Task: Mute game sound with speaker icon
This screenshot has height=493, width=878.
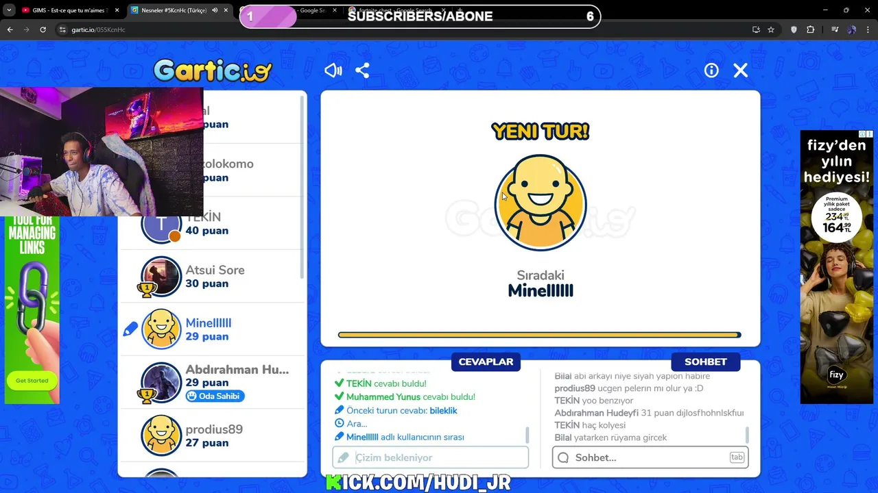Action: pyautogui.click(x=333, y=71)
